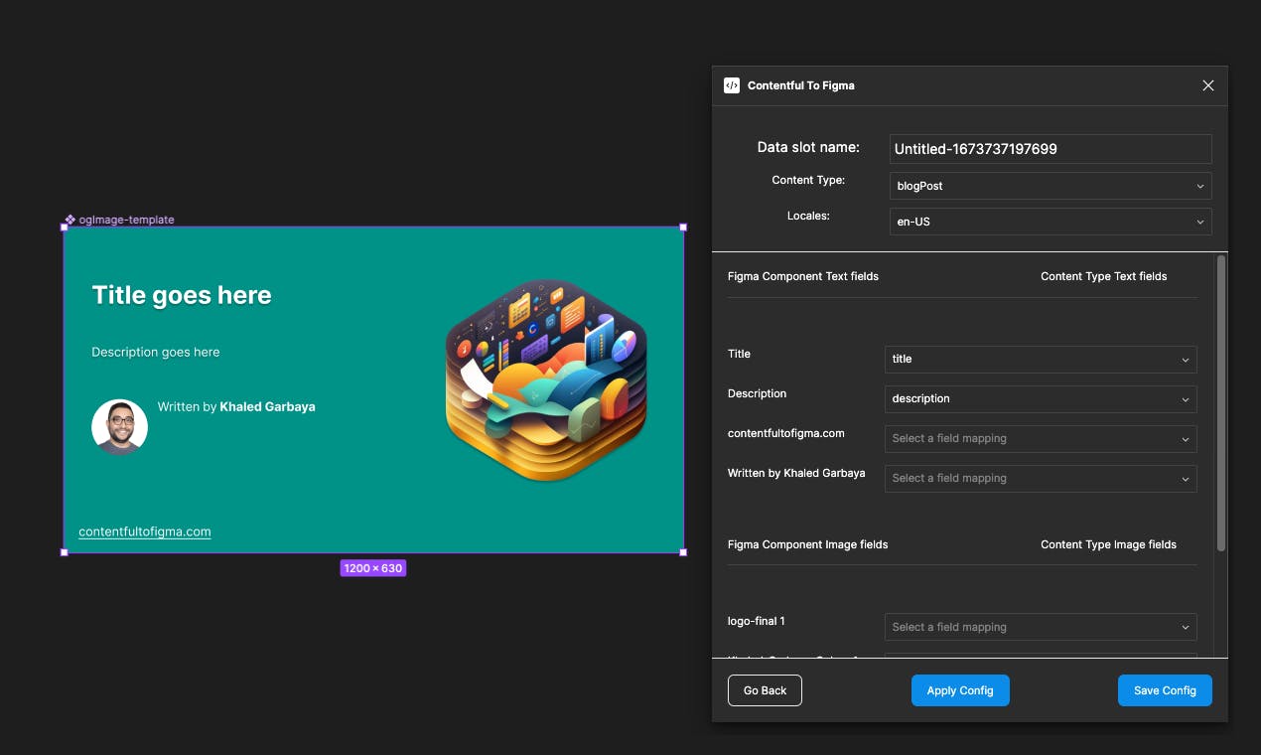
Task: Click the author avatar photo on canvas
Action: (119, 427)
